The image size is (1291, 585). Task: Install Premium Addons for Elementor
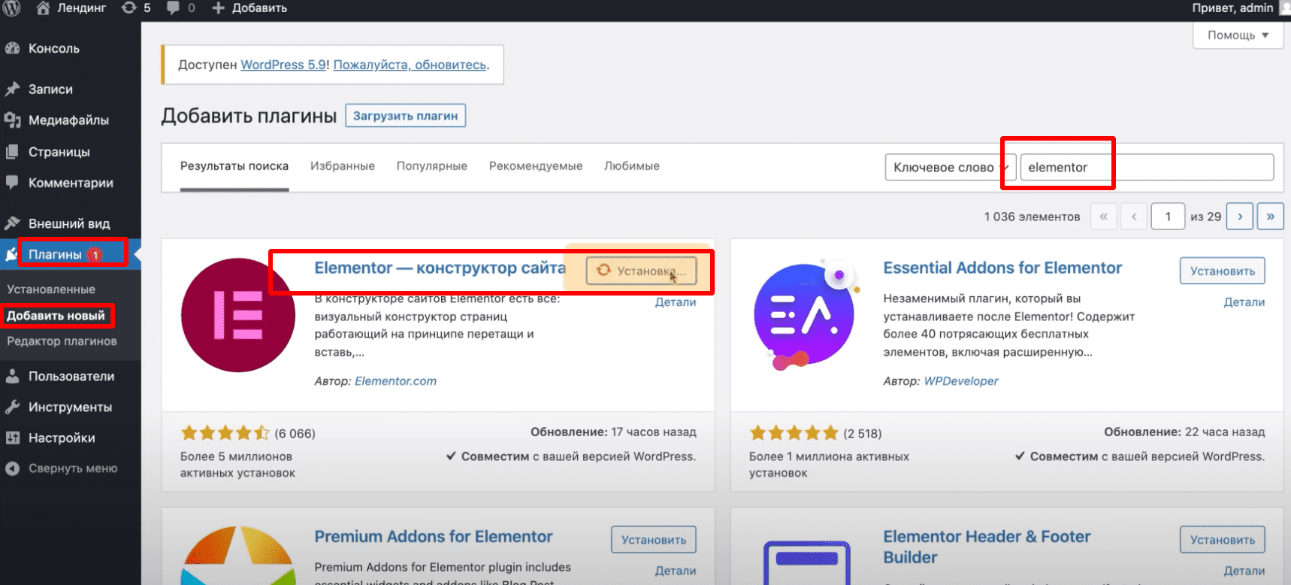(x=654, y=540)
